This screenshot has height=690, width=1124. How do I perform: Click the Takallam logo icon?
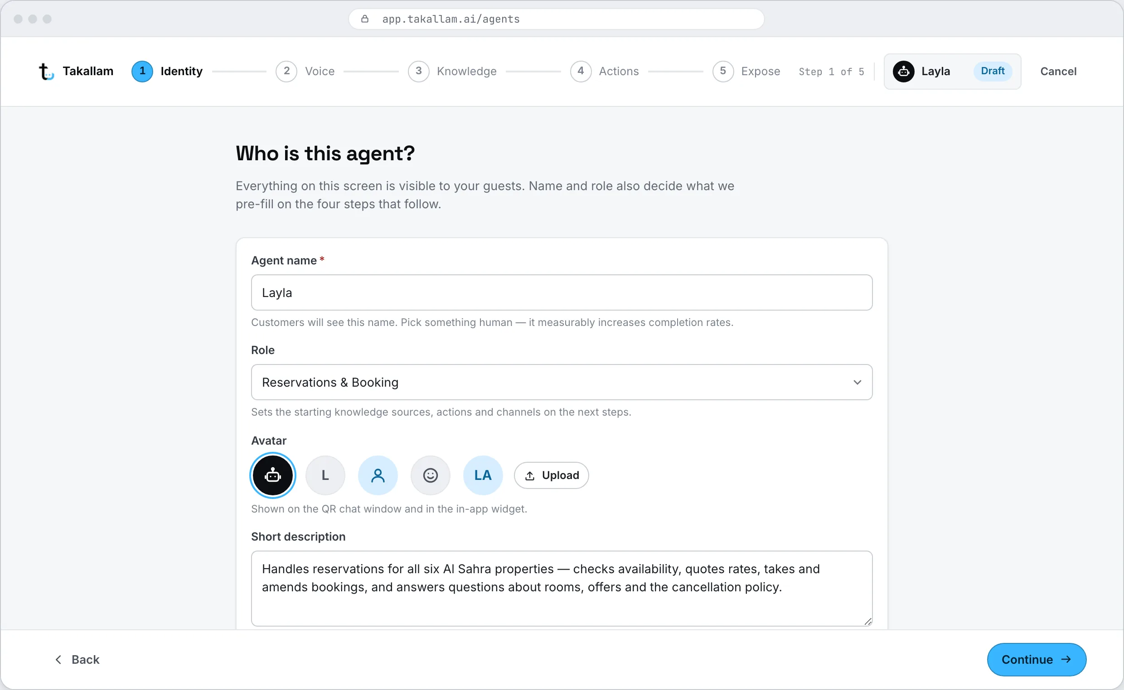point(46,72)
